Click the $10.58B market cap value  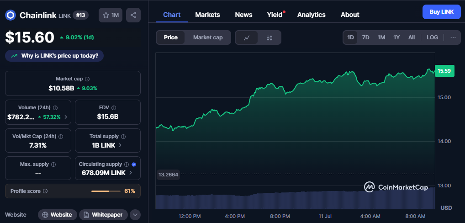61,88
